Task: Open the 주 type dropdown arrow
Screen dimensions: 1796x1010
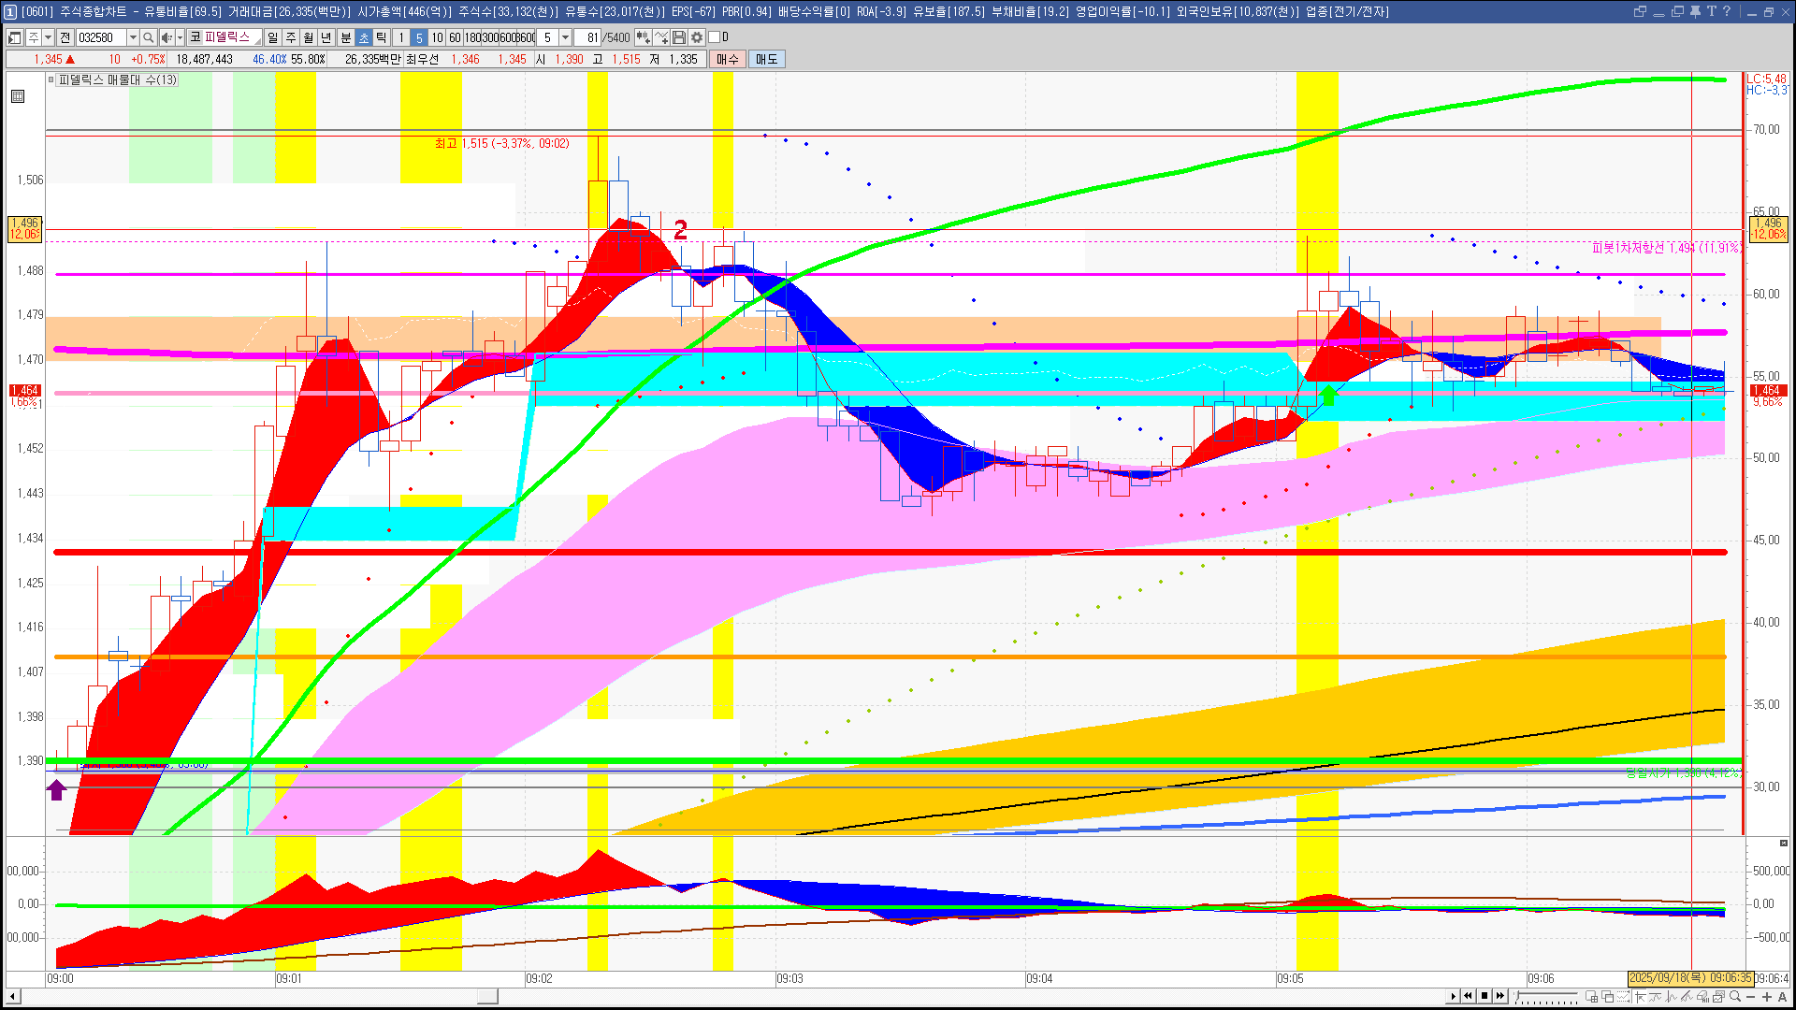Action: click(48, 37)
